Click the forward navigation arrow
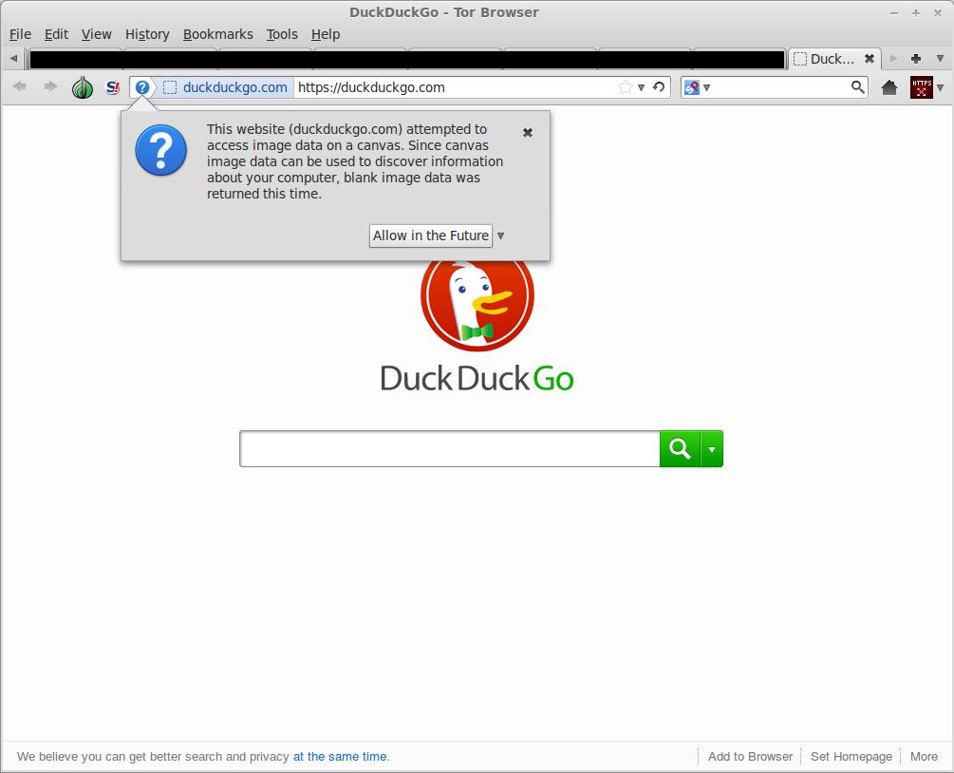This screenshot has height=773, width=954. pos(50,87)
